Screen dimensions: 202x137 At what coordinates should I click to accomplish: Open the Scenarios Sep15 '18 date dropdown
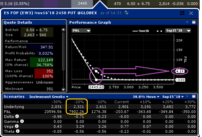(x=173, y=97)
